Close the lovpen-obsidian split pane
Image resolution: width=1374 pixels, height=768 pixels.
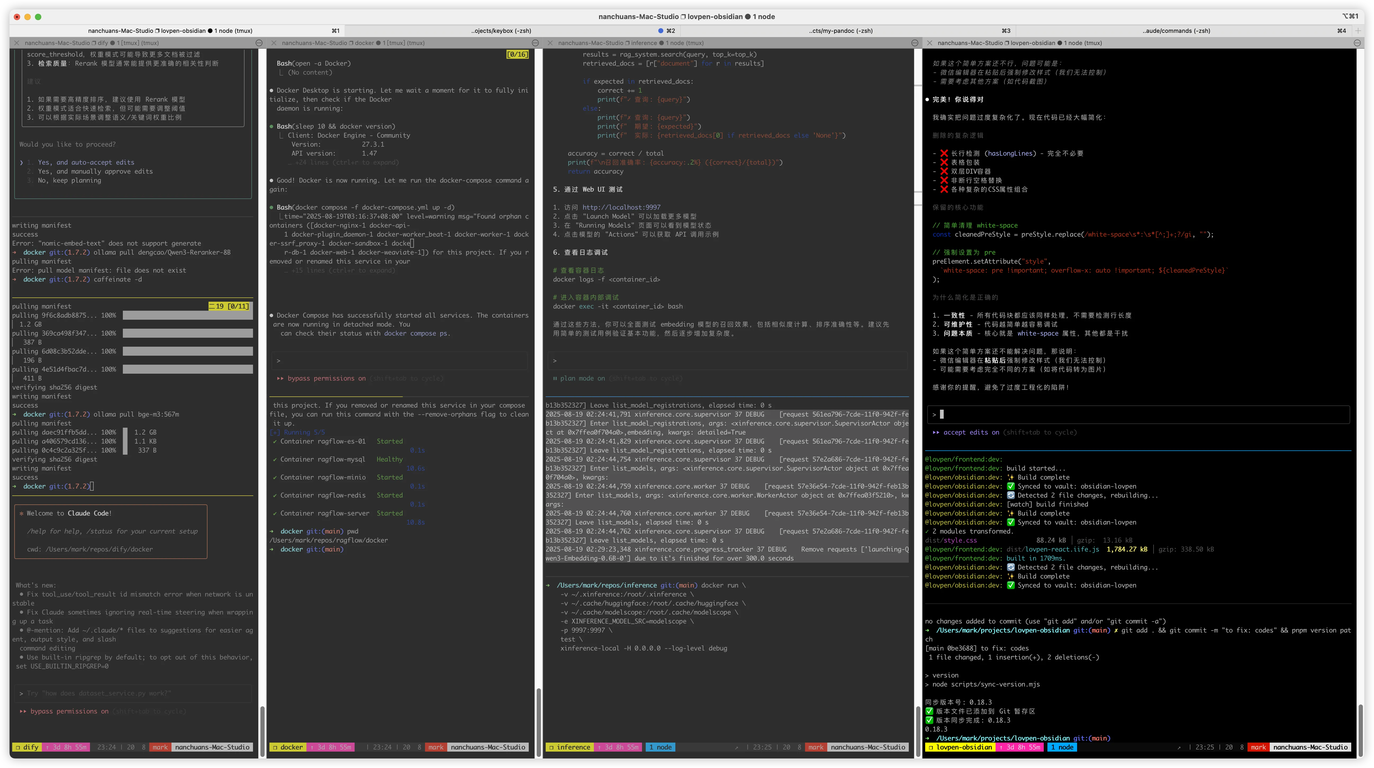(930, 43)
